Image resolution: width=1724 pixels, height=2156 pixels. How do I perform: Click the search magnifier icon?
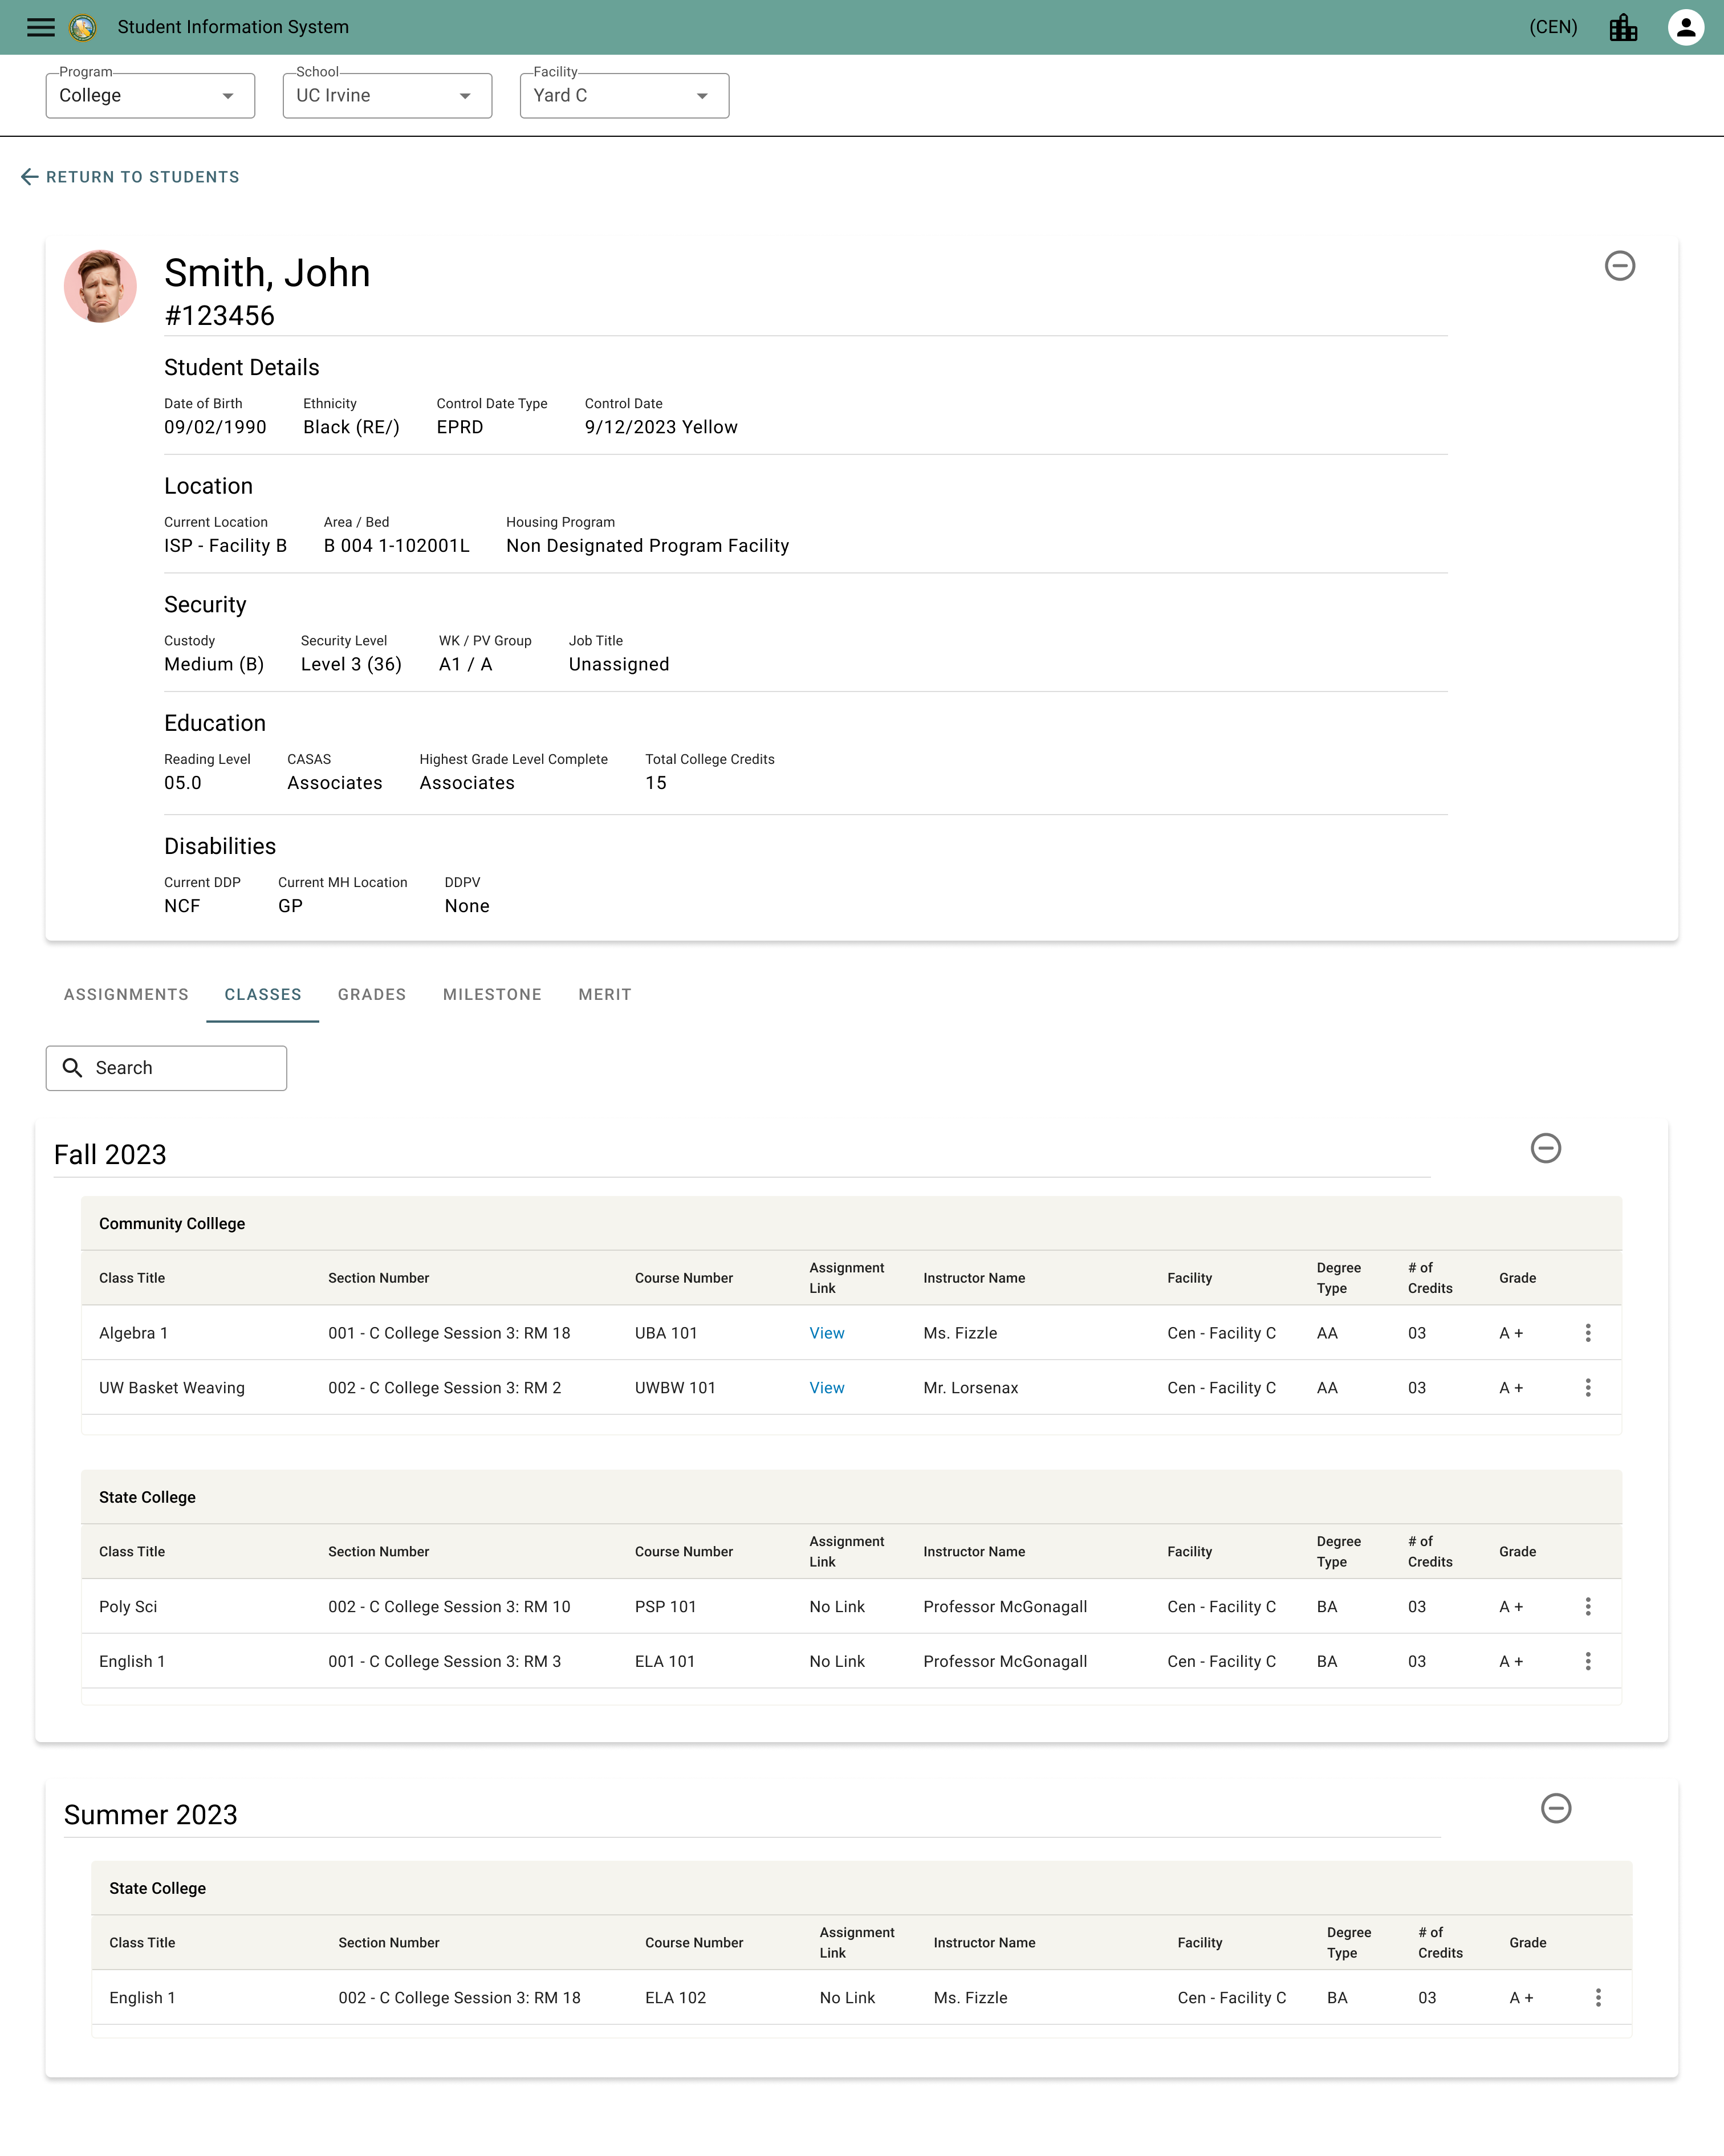[x=73, y=1068]
